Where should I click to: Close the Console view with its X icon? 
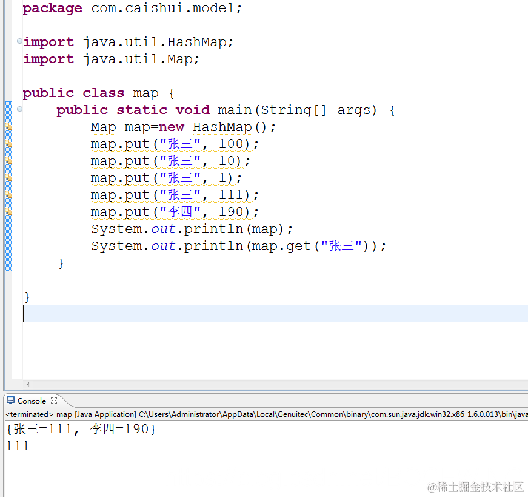[54, 401]
